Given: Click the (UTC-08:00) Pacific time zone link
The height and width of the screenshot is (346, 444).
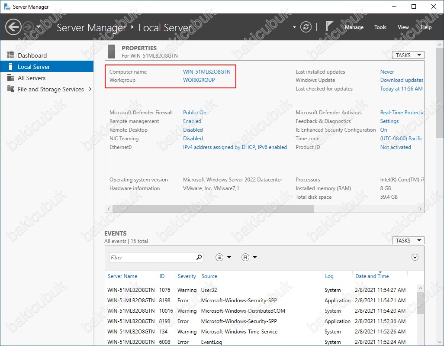Looking at the screenshot, I should point(401,138).
